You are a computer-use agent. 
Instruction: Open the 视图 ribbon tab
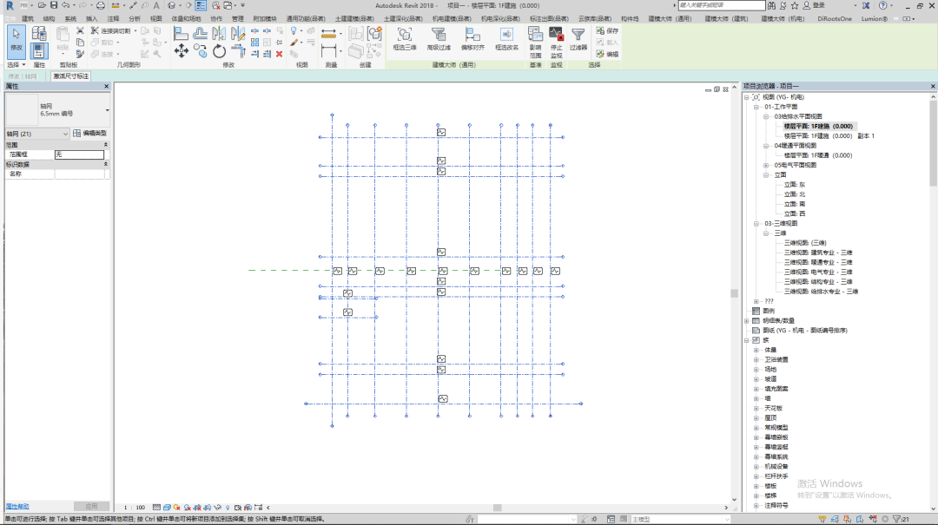click(155, 19)
